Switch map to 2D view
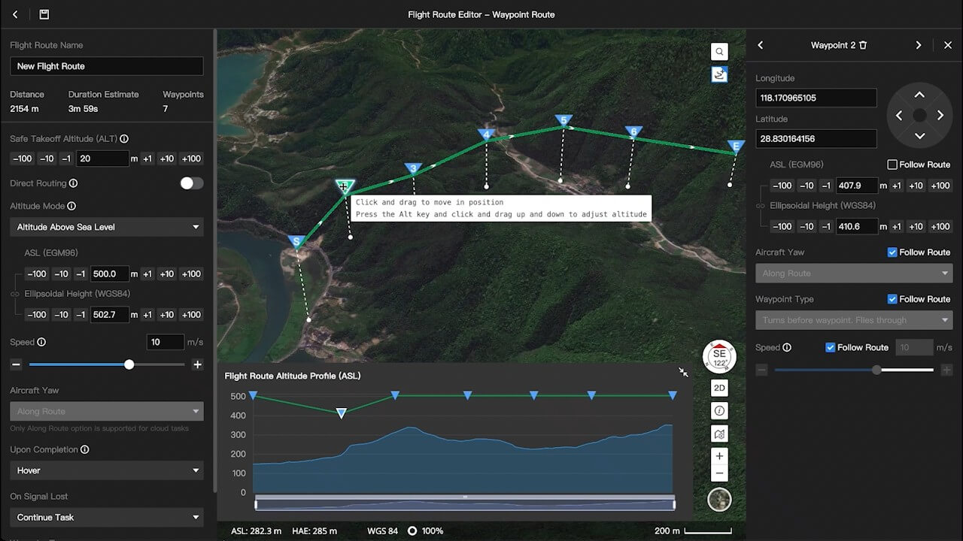Viewport: 963px width, 541px height. [x=719, y=388]
